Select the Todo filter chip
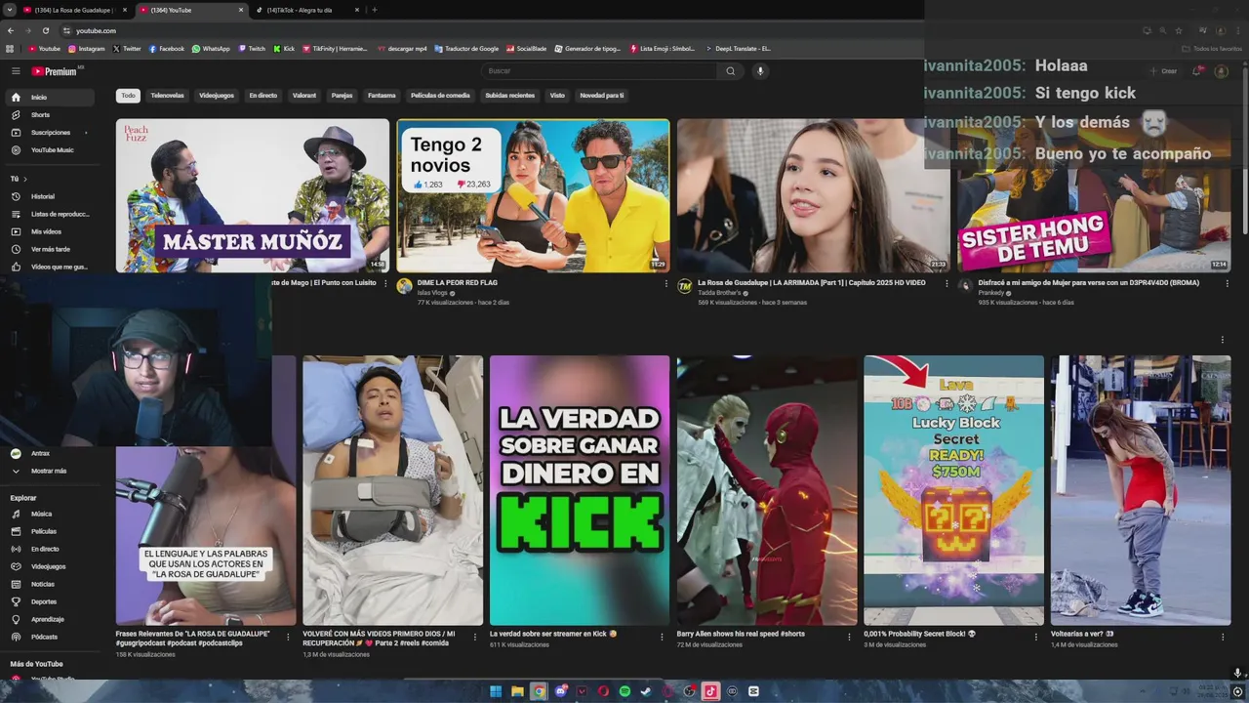Viewport: 1249px width, 703px height. (x=128, y=96)
